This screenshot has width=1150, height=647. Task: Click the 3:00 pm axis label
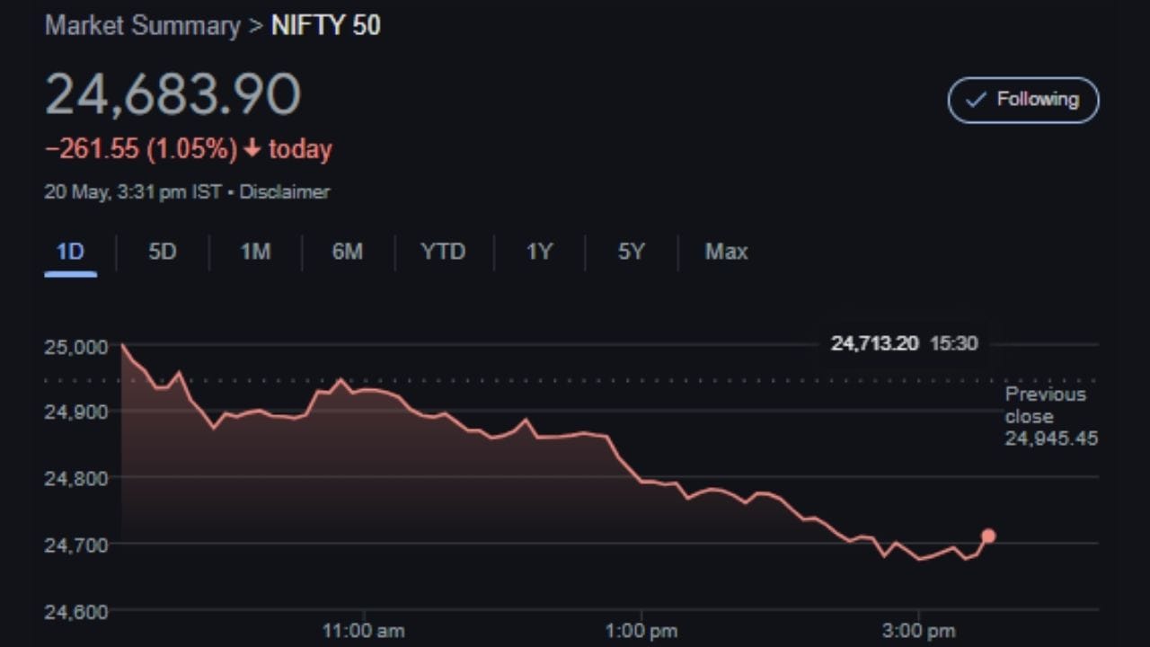(x=917, y=630)
